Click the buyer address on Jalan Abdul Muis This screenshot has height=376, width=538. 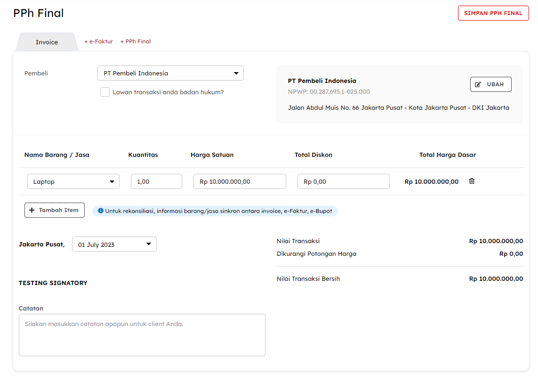pos(398,107)
